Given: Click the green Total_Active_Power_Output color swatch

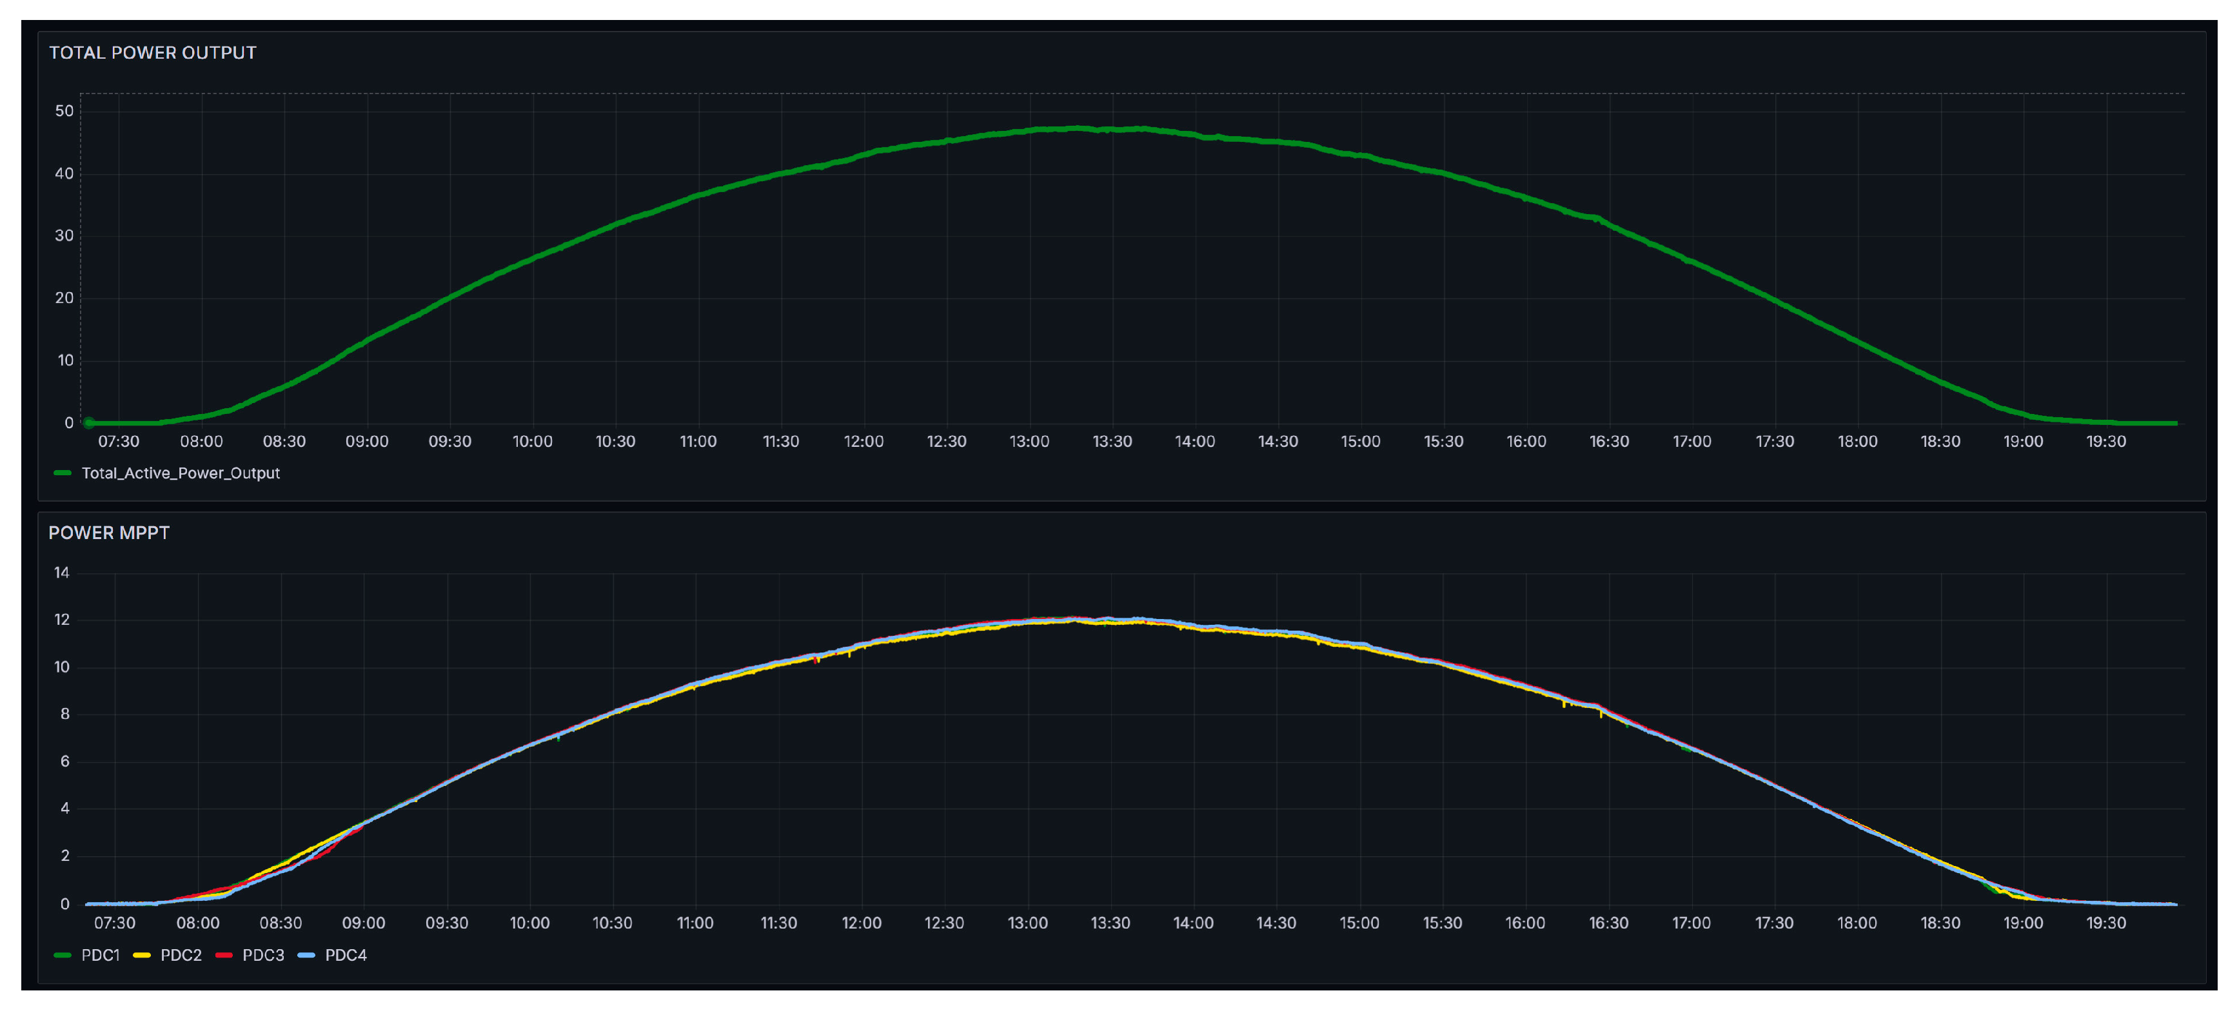Looking at the screenshot, I should 63,473.
